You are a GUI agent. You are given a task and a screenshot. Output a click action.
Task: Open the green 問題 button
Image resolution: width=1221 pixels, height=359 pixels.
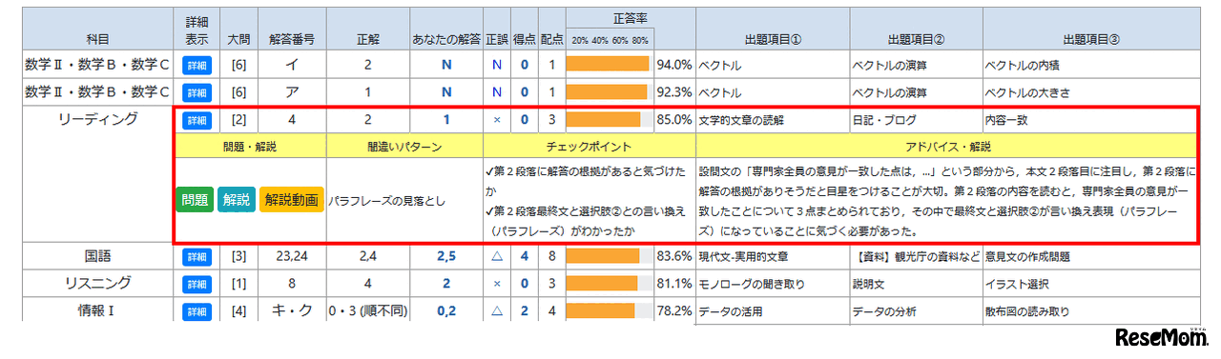point(195,201)
